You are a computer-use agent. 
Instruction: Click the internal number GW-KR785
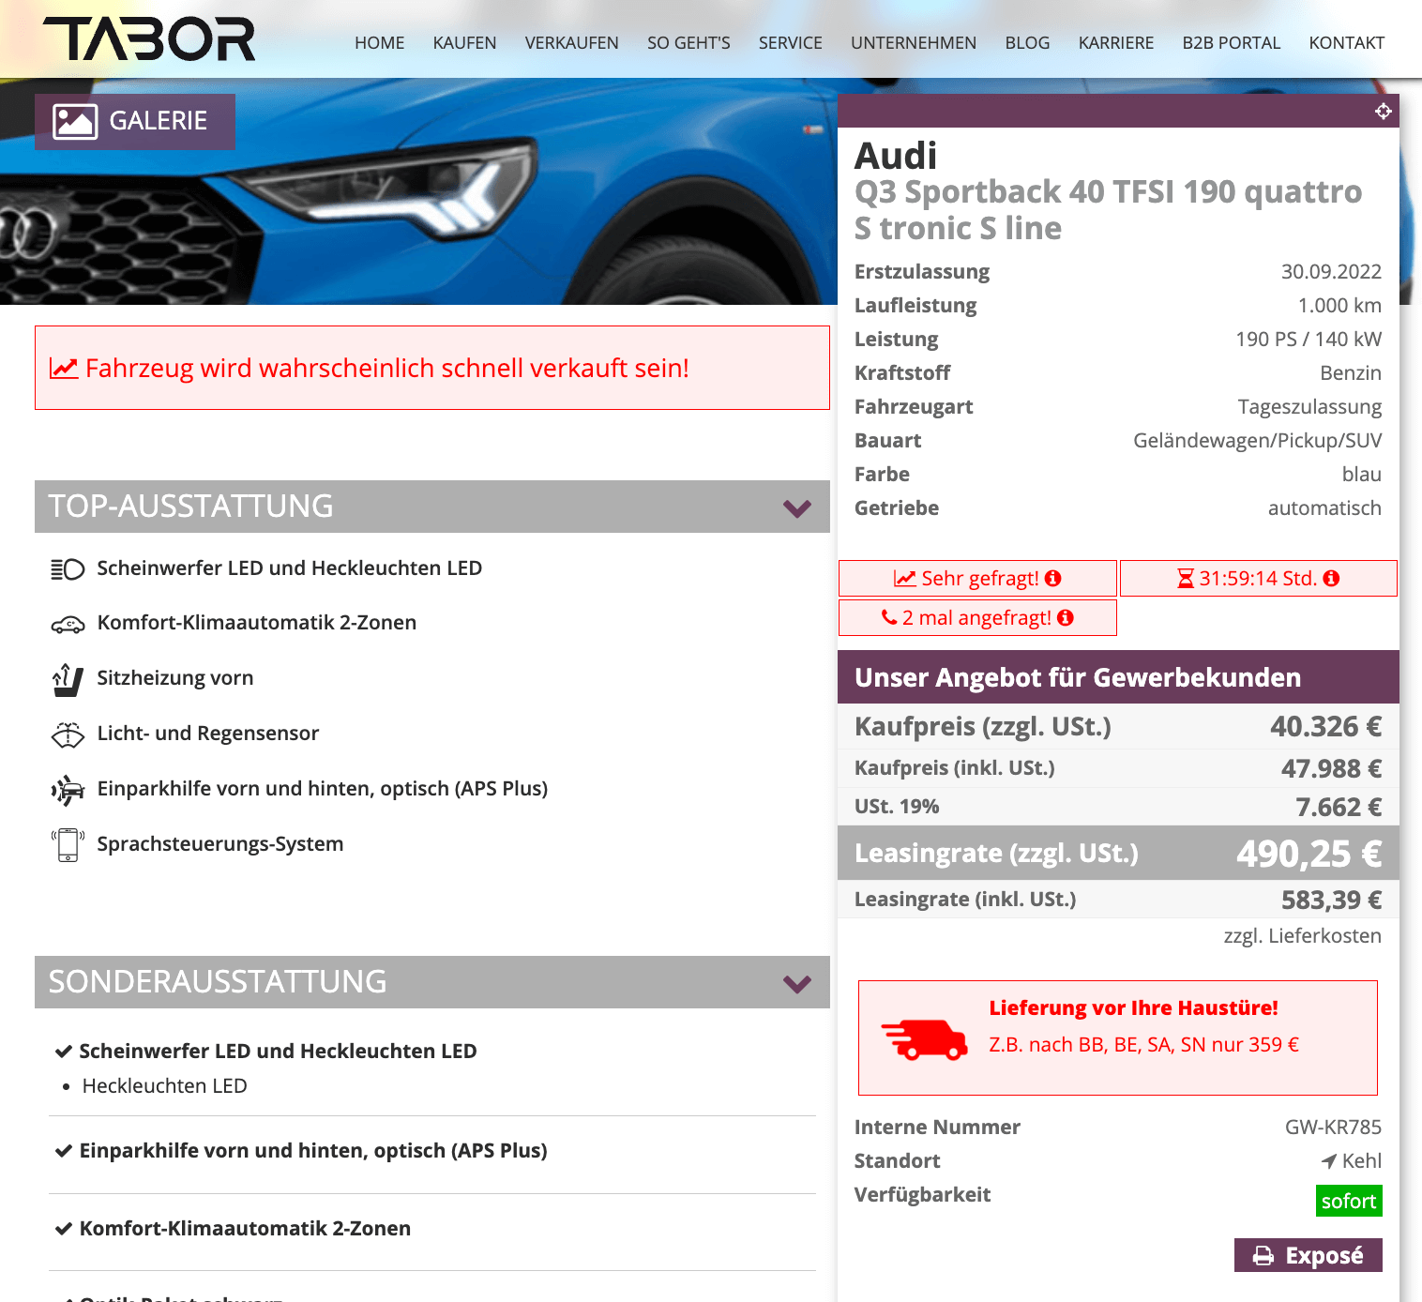point(1333,1128)
